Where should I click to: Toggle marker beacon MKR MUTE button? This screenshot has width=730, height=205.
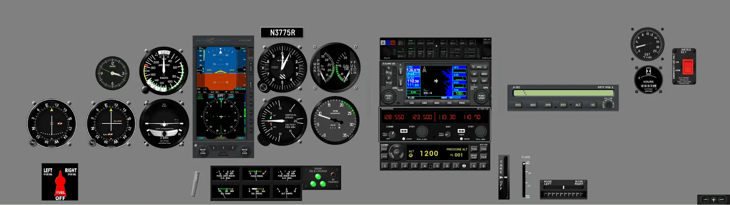[401, 42]
